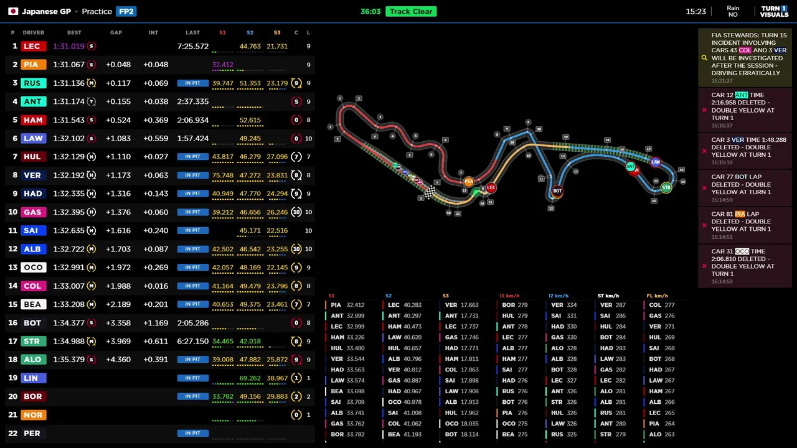797x448 pixels.
Task: Click PER's IN PIT badge
Action: pos(192,433)
